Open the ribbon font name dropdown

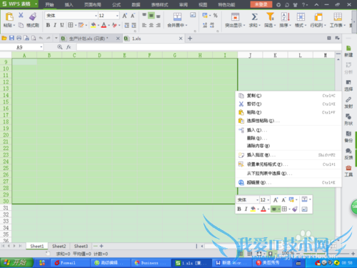(96, 16)
